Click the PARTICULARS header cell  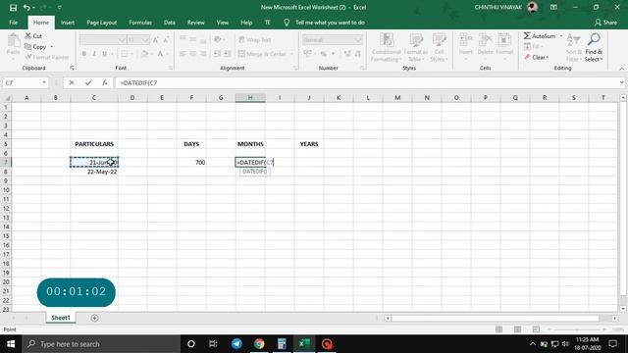[x=94, y=144]
